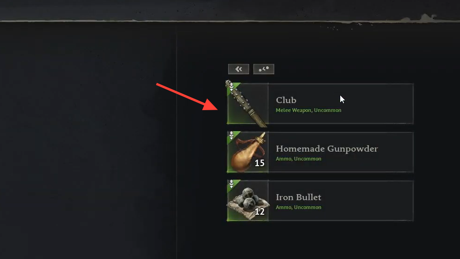The image size is (460, 259).
Task: Click blank area right of Homemade Gunpowder text
Action: [396, 152]
